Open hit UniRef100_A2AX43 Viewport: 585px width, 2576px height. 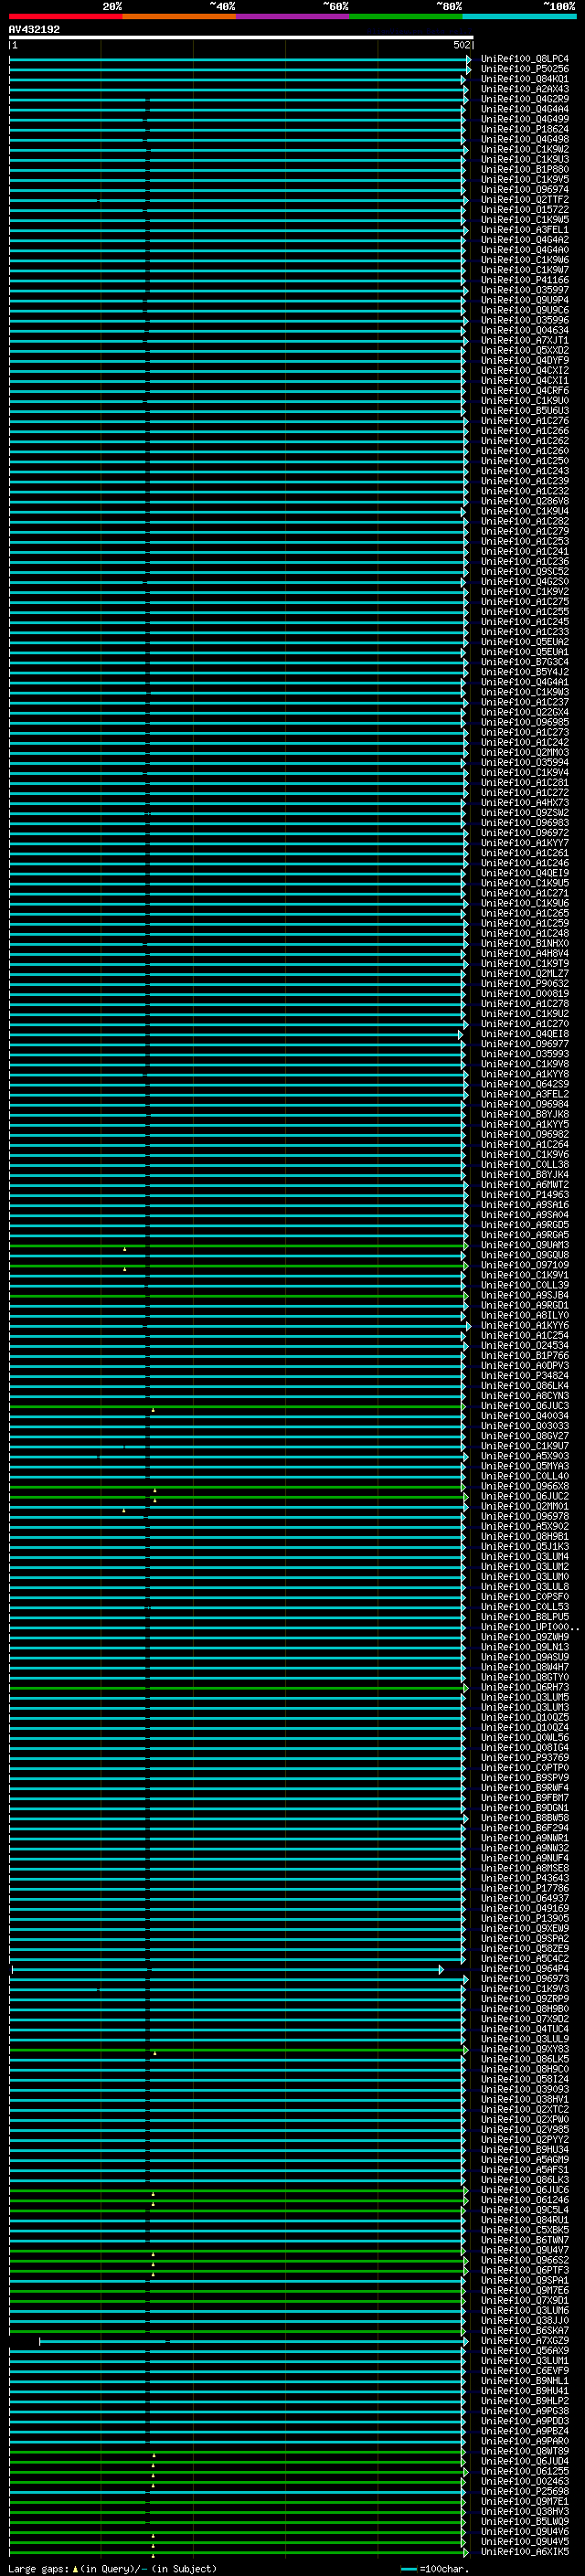[524, 89]
